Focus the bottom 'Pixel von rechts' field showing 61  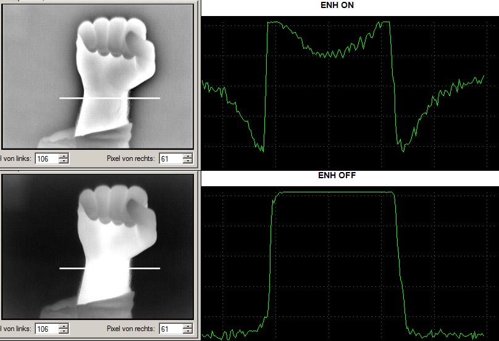[x=170, y=329]
